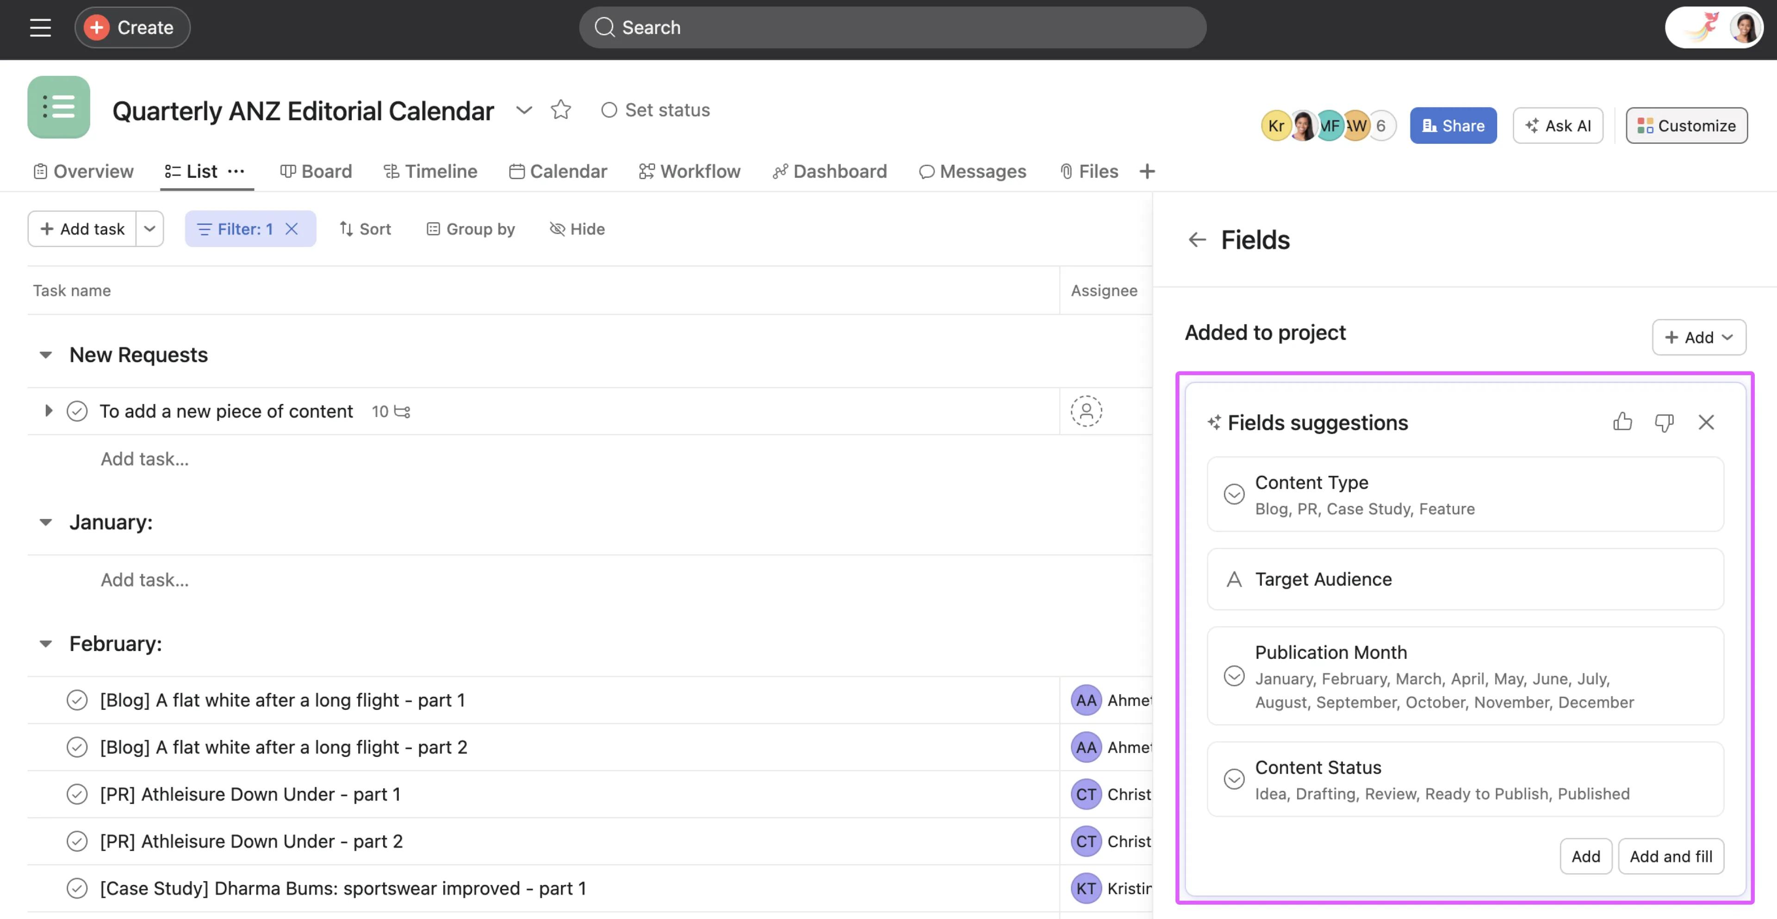This screenshot has height=919, width=1777.
Task: Open the Dashboard tab
Action: [x=830, y=171]
